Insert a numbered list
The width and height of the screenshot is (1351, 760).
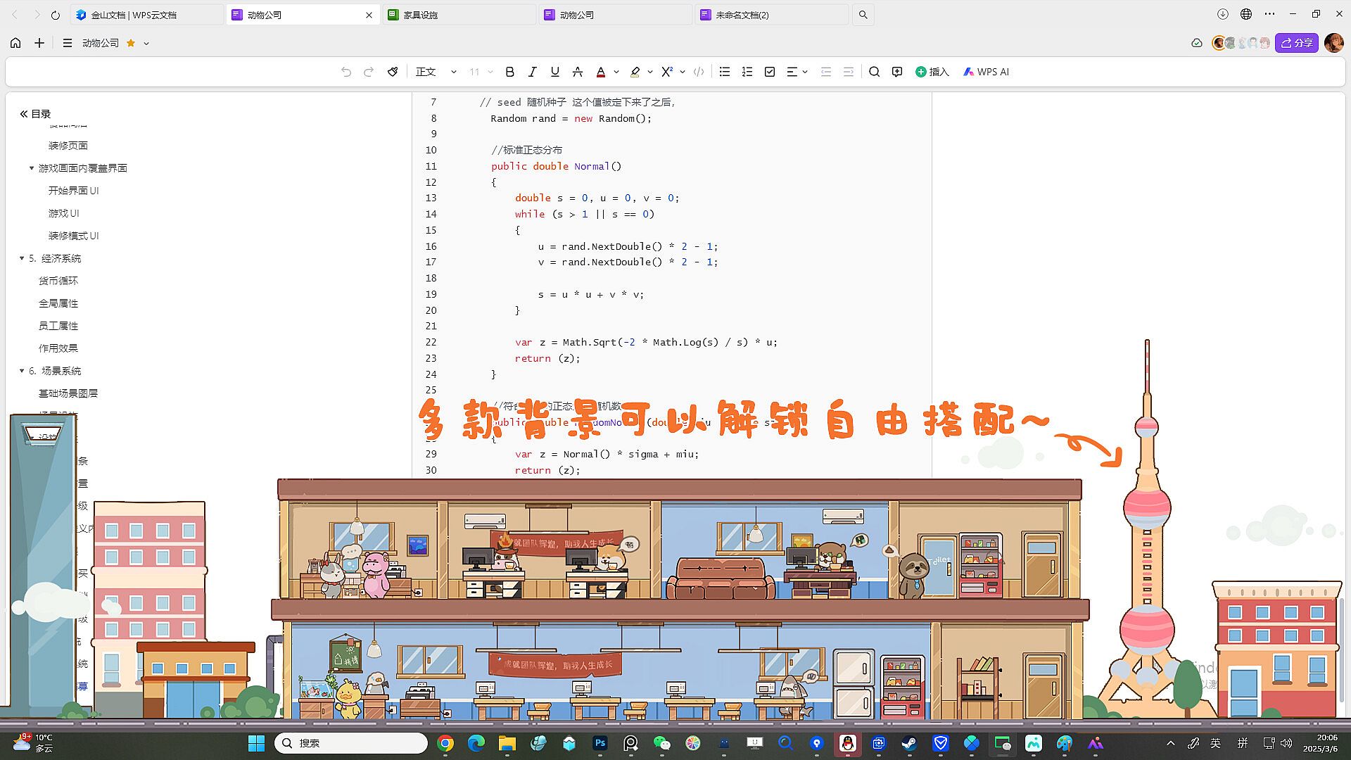(x=747, y=72)
